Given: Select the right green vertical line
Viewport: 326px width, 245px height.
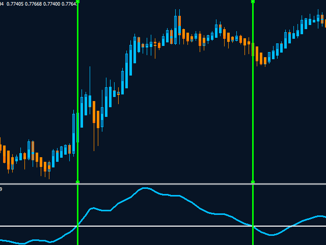Looking at the screenshot, I should click(x=253, y=122).
